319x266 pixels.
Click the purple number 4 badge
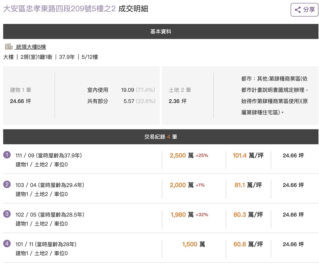[7, 244]
